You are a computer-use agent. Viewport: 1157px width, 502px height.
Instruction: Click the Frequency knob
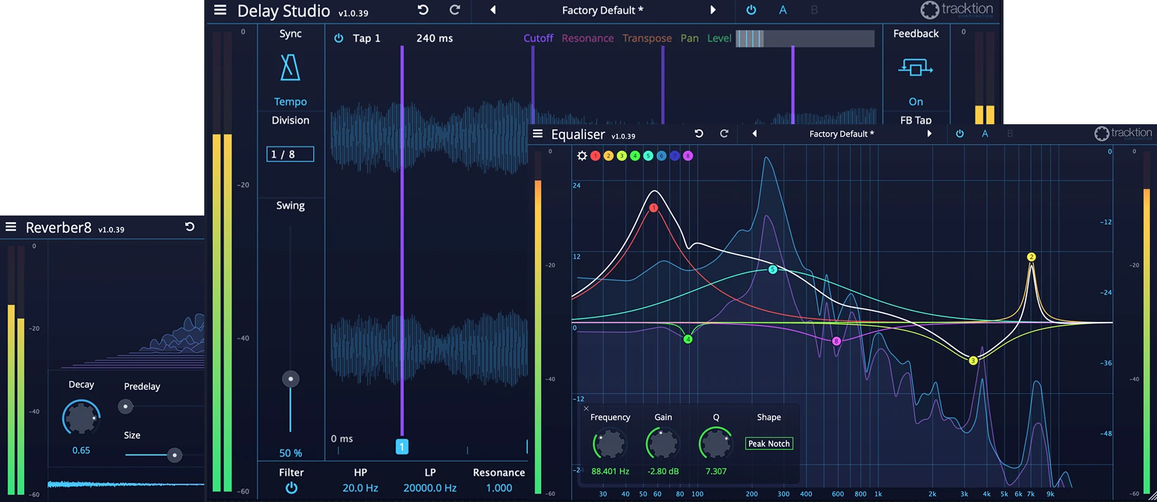[610, 444]
